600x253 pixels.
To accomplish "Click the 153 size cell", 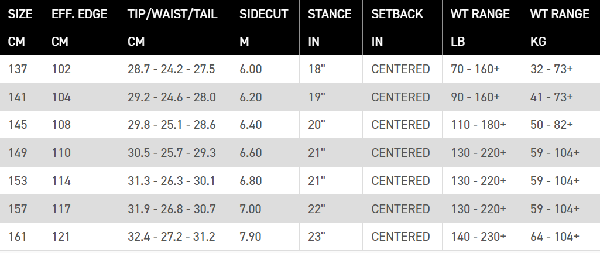I will [22, 180].
